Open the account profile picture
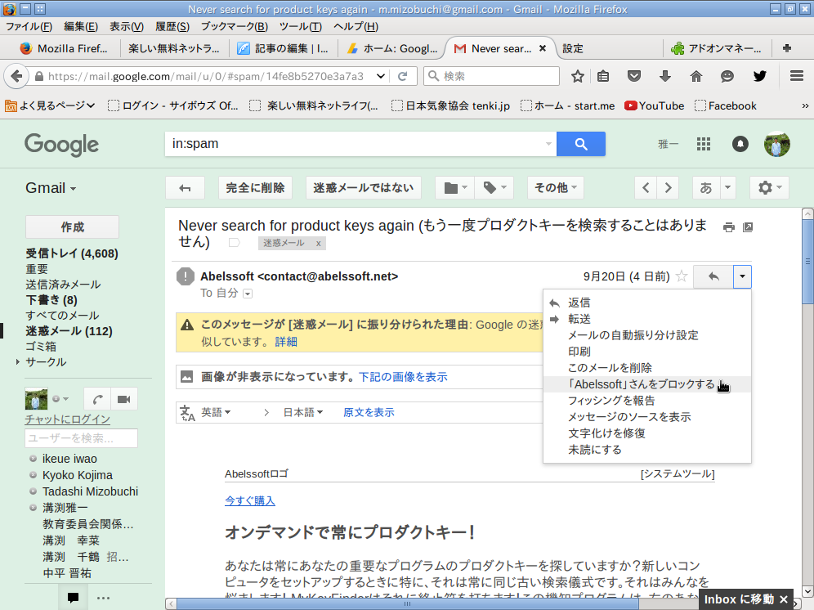Viewport: 814px width, 610px height. click(x=777, y=144)
